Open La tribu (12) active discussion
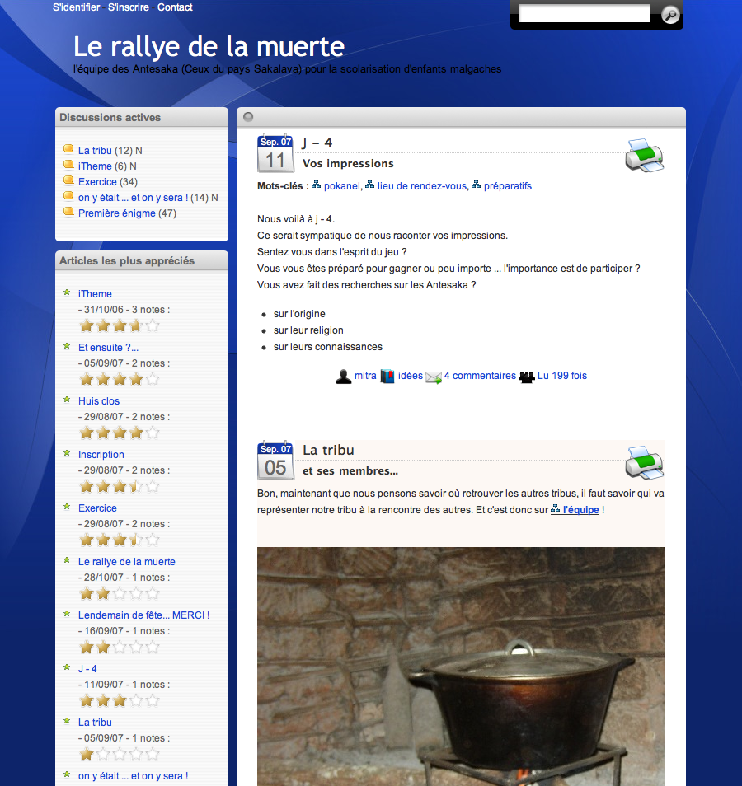742x786 pixels. pos(95,151)
